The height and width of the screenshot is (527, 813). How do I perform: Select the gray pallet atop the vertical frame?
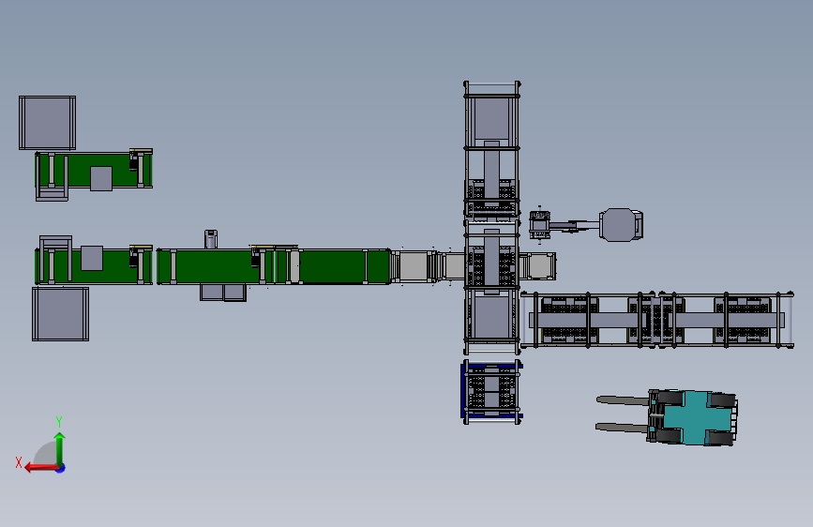coord(491,119)
